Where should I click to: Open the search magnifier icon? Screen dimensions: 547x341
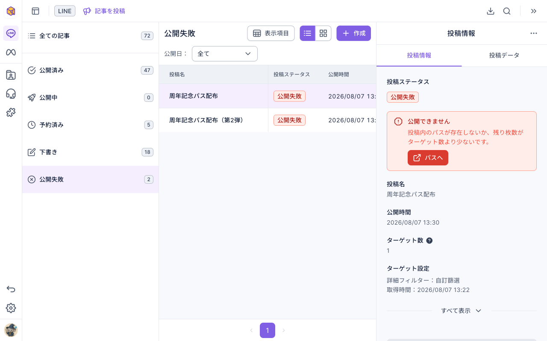coord(507,11)
